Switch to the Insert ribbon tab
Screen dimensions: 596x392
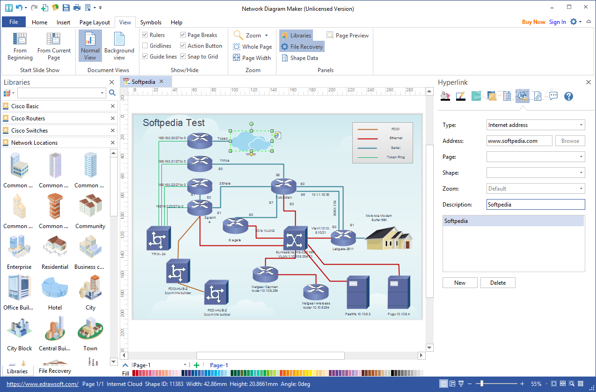[63, 22]
